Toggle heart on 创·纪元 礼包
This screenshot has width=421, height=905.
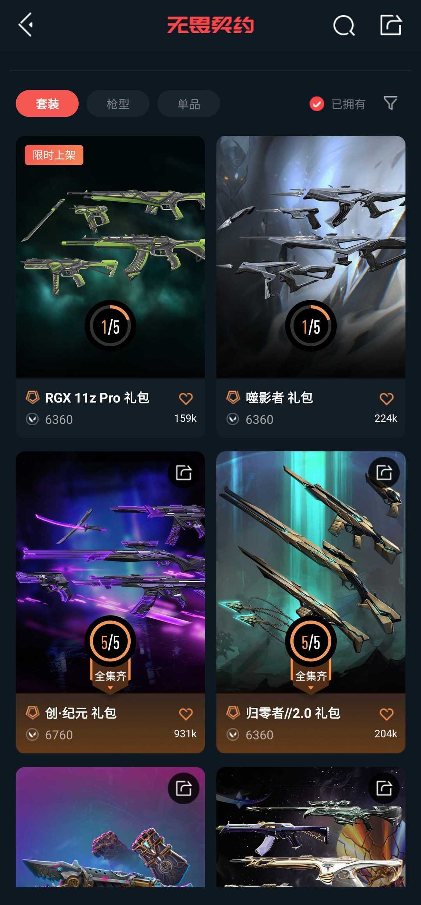(x=186, y=714)
